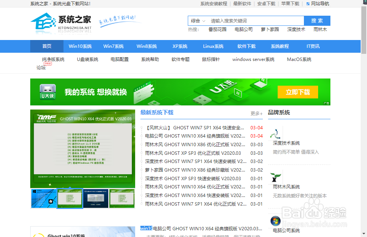Search hot keyword 深度技术
The width and height of the screenshot is (367, 237).
(x=296, y=30)
